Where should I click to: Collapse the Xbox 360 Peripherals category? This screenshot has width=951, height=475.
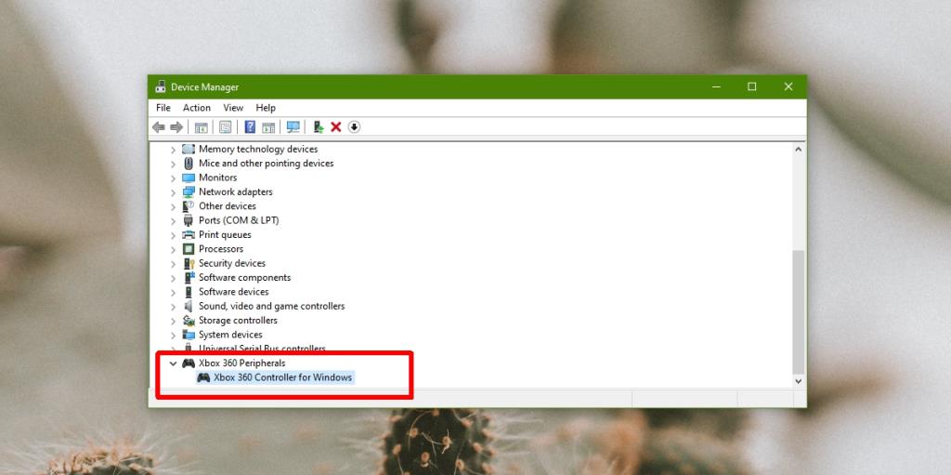click(173, 363)
